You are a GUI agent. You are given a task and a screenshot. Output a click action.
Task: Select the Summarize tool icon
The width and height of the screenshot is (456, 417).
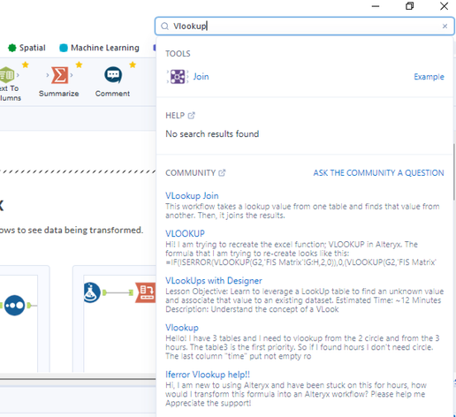coord(59,75)
